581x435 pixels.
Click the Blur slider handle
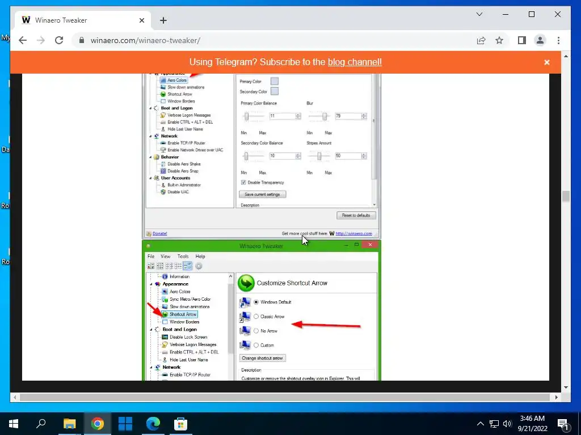(325, 117)
